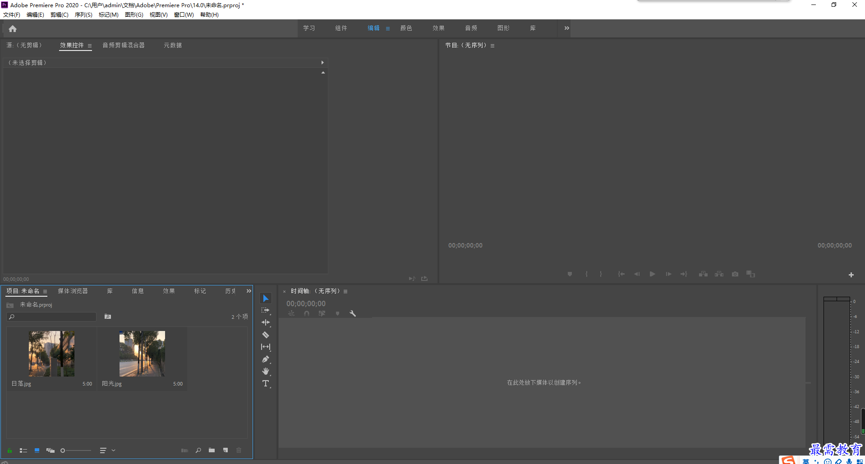
Task: Open 时间轴 panel menu
Action: [x=345, y=291]
